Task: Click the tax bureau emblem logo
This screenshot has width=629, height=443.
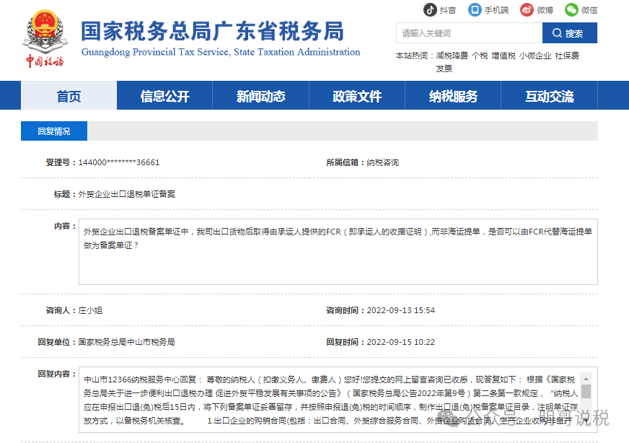Action: pos(46,29)
